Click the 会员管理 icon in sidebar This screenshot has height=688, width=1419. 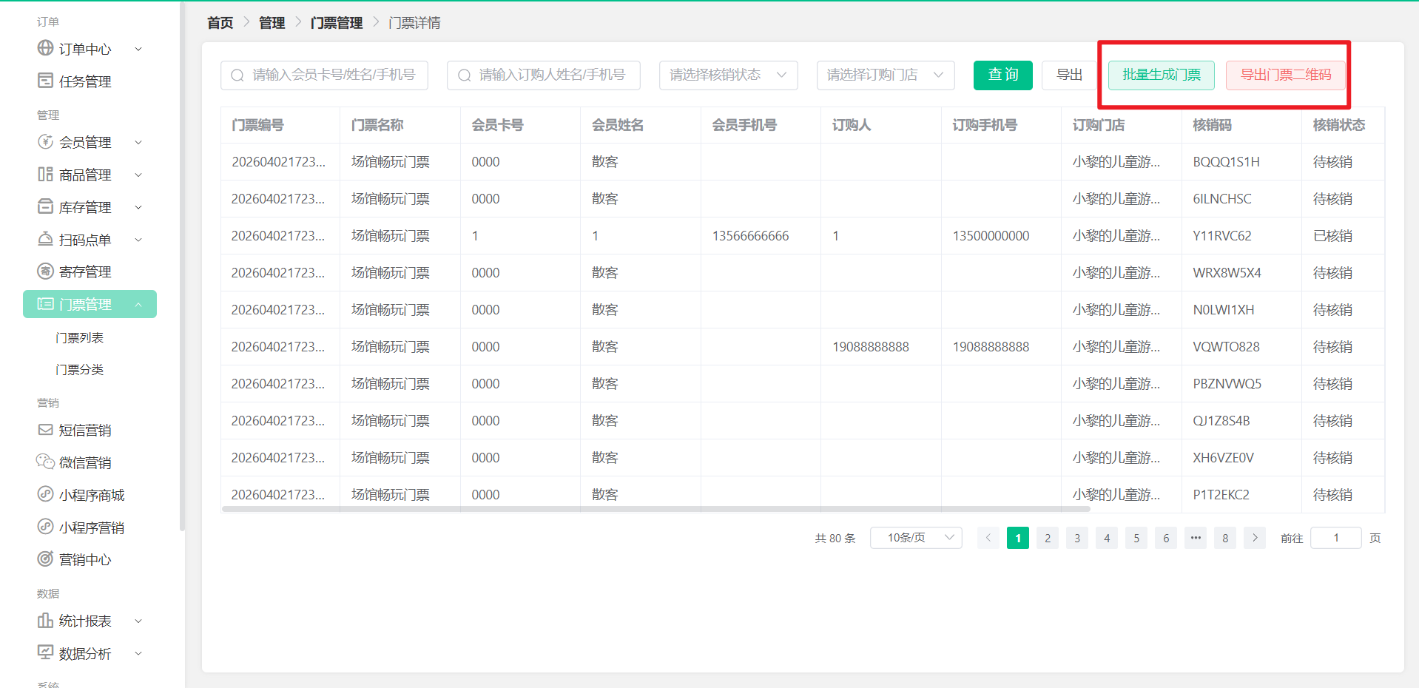[x=45, y=141]
